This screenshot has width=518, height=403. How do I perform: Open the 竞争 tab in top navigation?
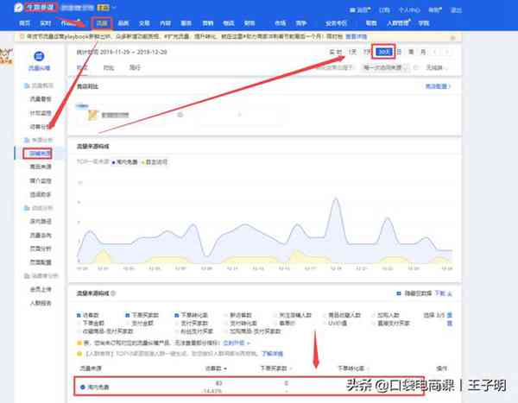[300, 23]
